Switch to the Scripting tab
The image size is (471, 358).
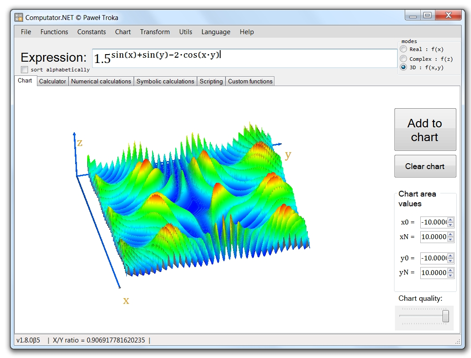(211, 82)
